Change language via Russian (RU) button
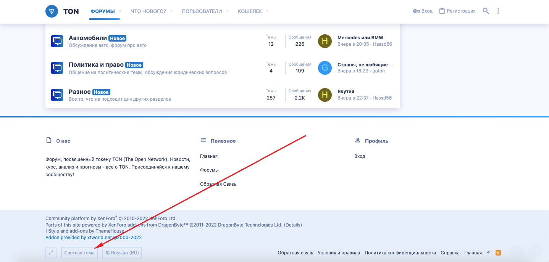The width and height of the screenshot is (549, 262). pyautogui.click(x=122, y=253)
